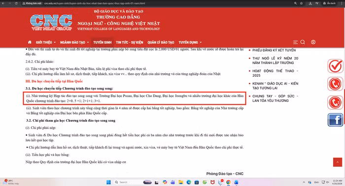The image size is (345, 186).
Task: Click heading '3.1. Du học chuyển tiếp Chương trình'
Action: [69, 89]
